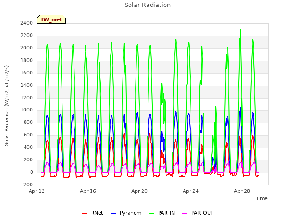Click the Apr 12 x-axis tick
Image resolution: width=296 pixels, height=222 pixels.
point(37,191)
